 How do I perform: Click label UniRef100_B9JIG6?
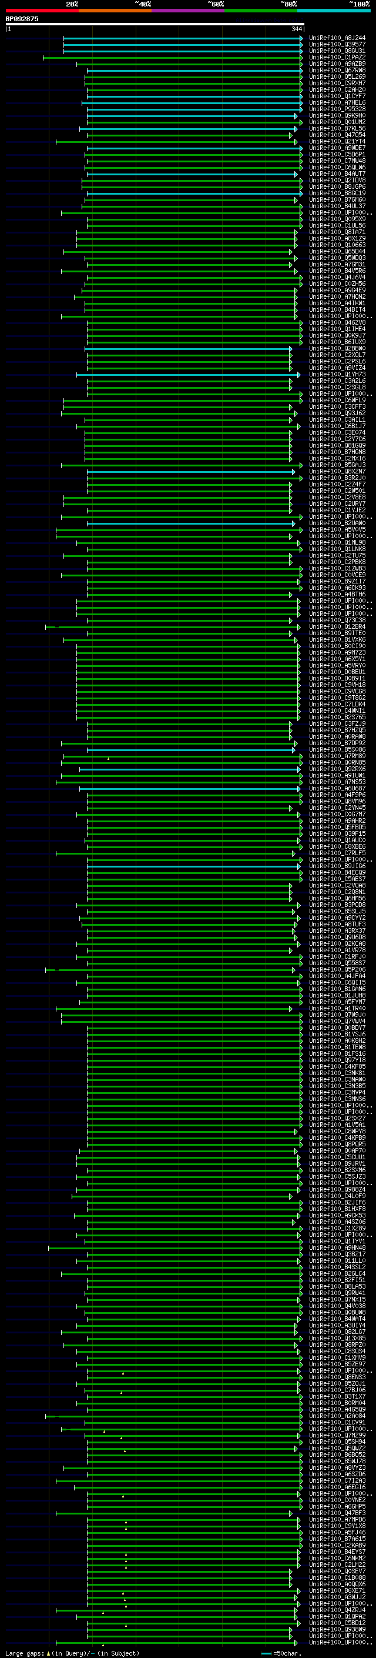(x=337, y=866)
